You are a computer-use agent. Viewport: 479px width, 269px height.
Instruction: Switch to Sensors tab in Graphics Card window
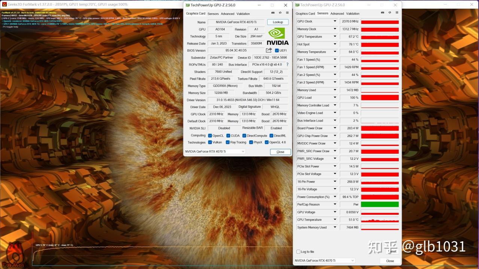[213, 14]
